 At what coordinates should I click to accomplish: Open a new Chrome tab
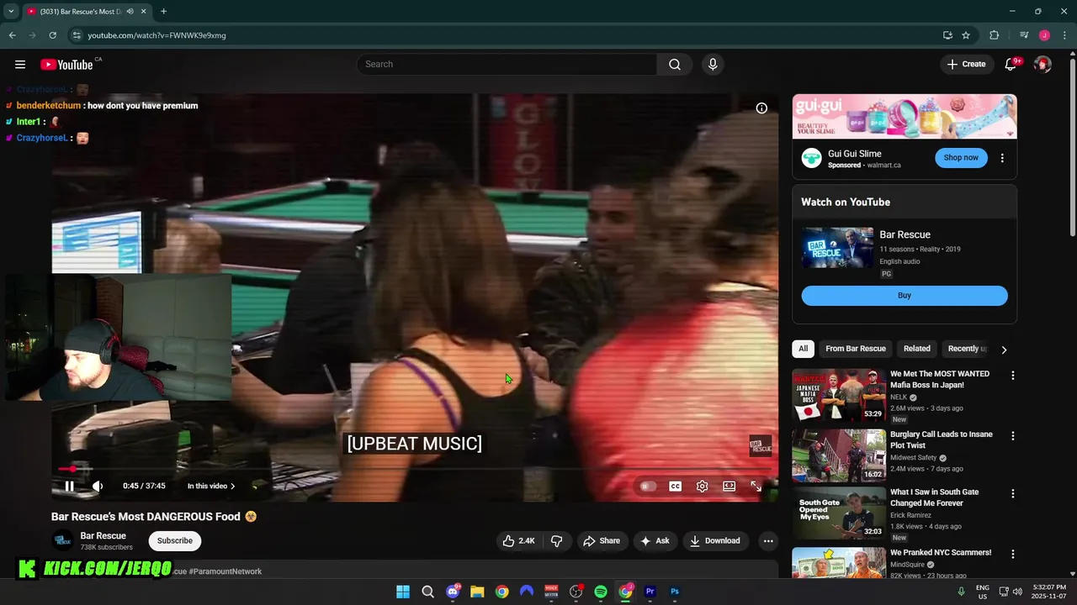point(163,12)
